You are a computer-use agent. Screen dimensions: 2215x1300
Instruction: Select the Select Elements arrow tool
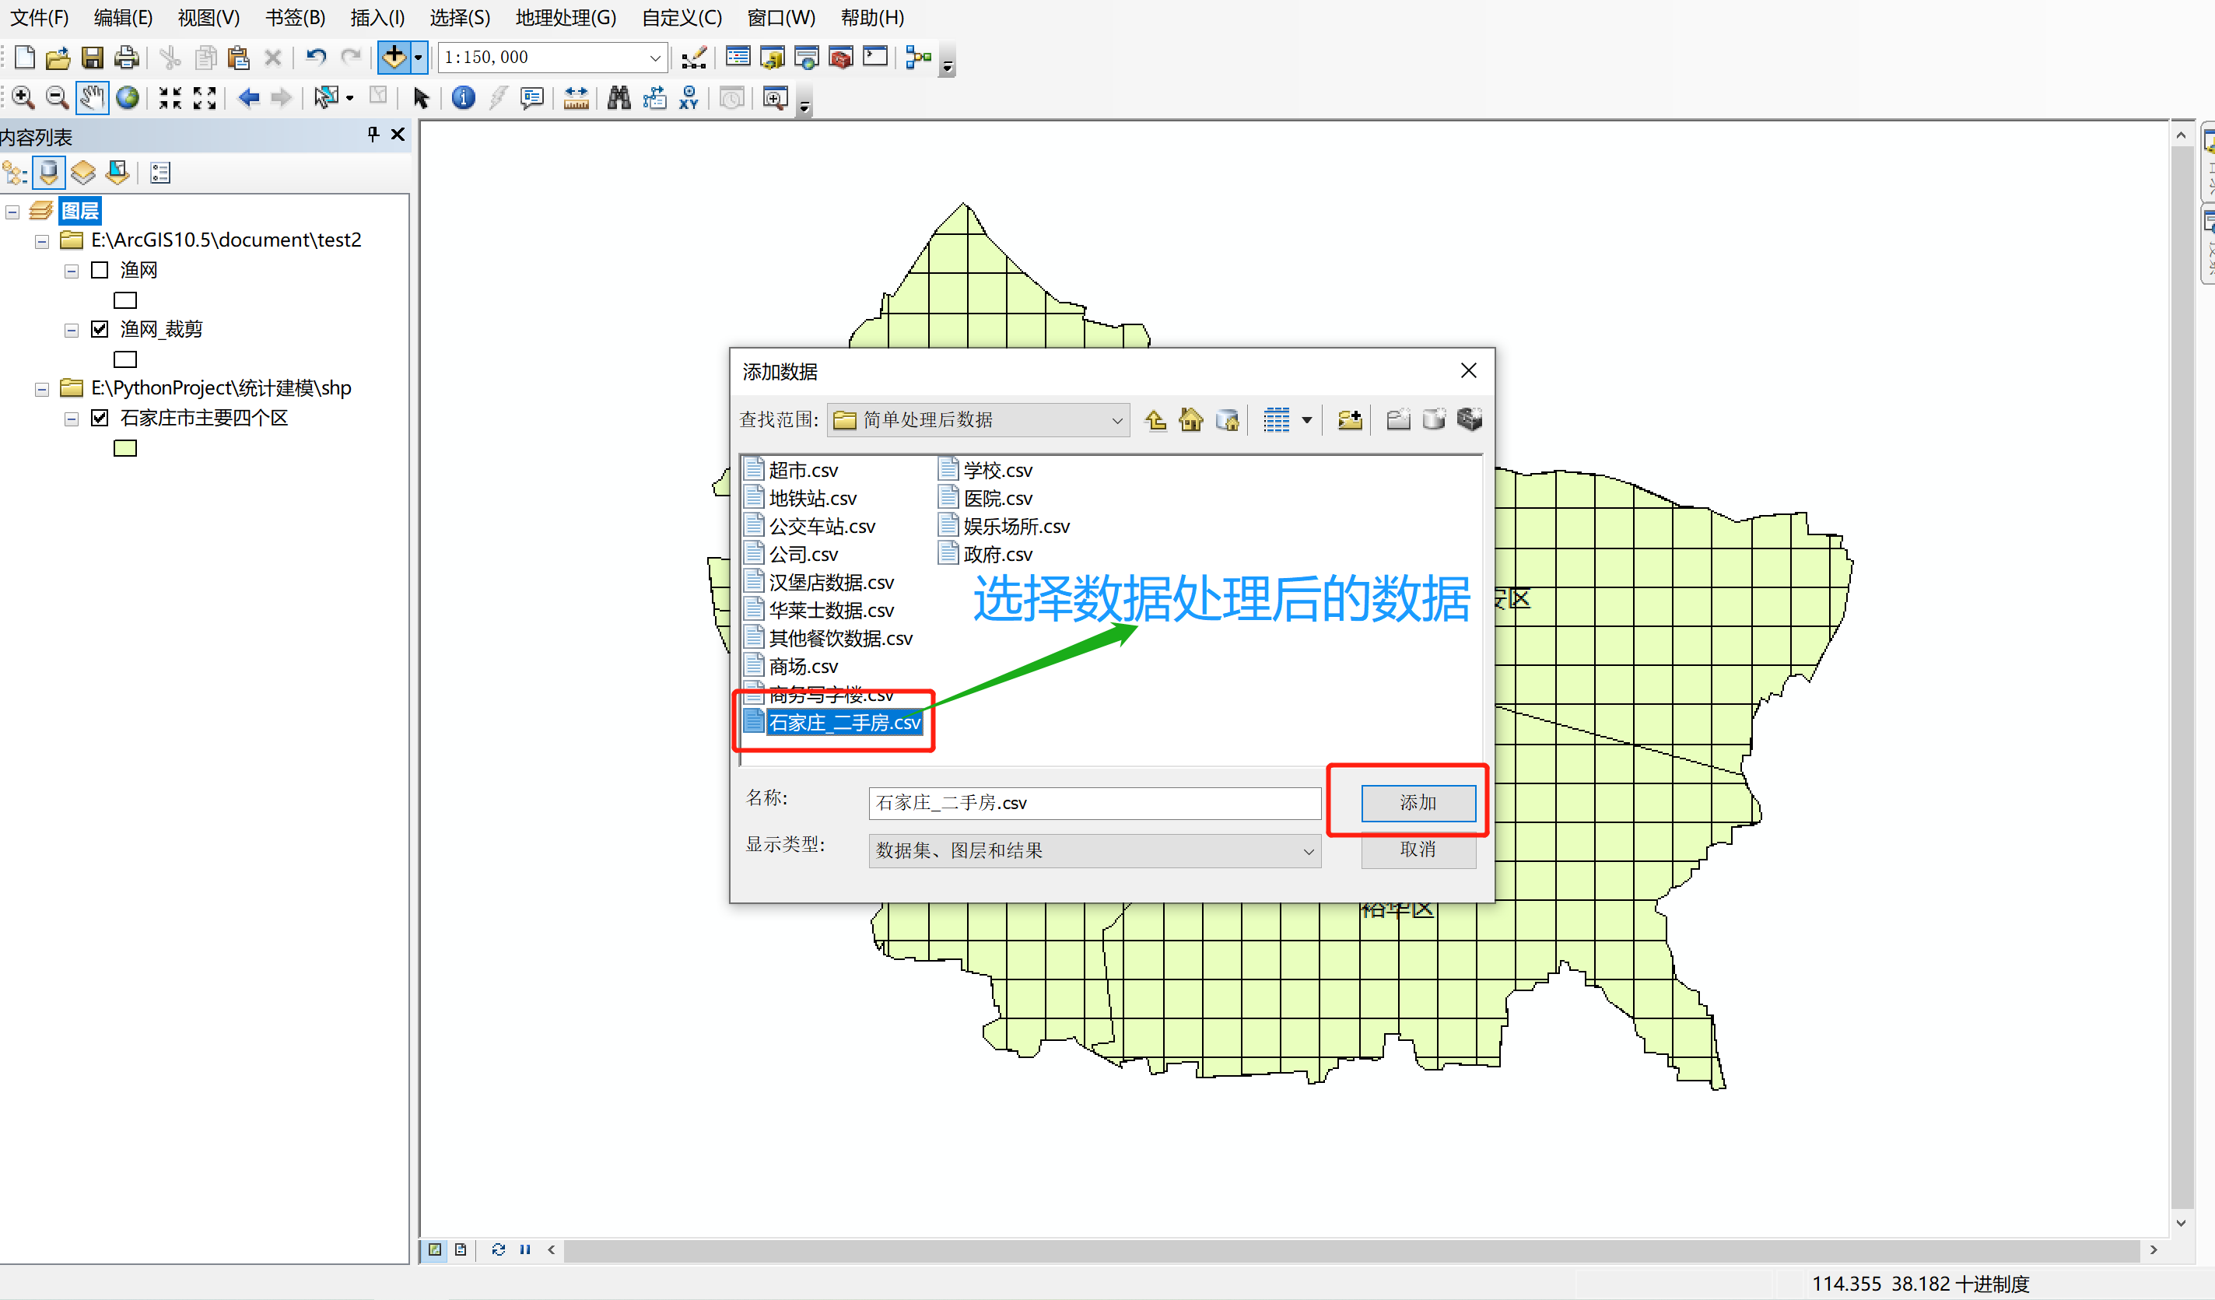click(421, 97)
